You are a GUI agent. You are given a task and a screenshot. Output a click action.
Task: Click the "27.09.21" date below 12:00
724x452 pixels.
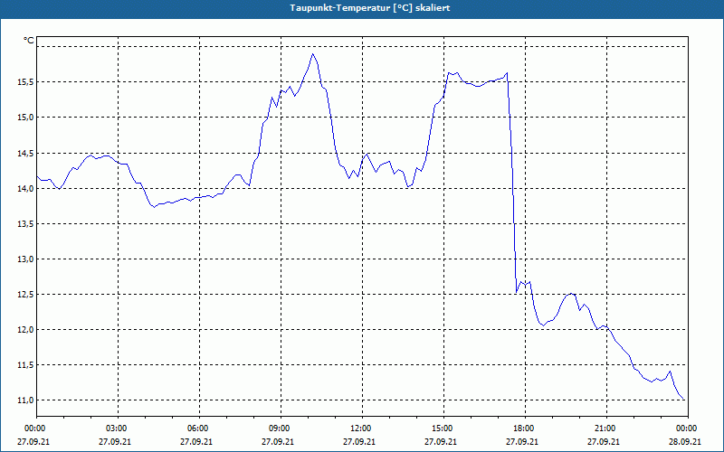click(x=359, y=441)
